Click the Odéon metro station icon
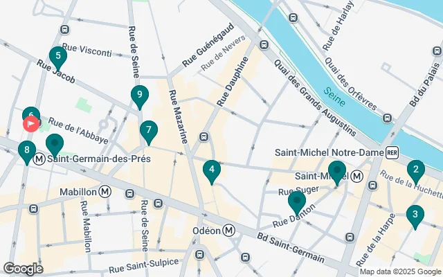Viewport: 443px width, 277px height. click(228, 231)
